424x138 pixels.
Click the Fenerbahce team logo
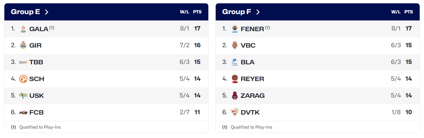coord(235,29)
